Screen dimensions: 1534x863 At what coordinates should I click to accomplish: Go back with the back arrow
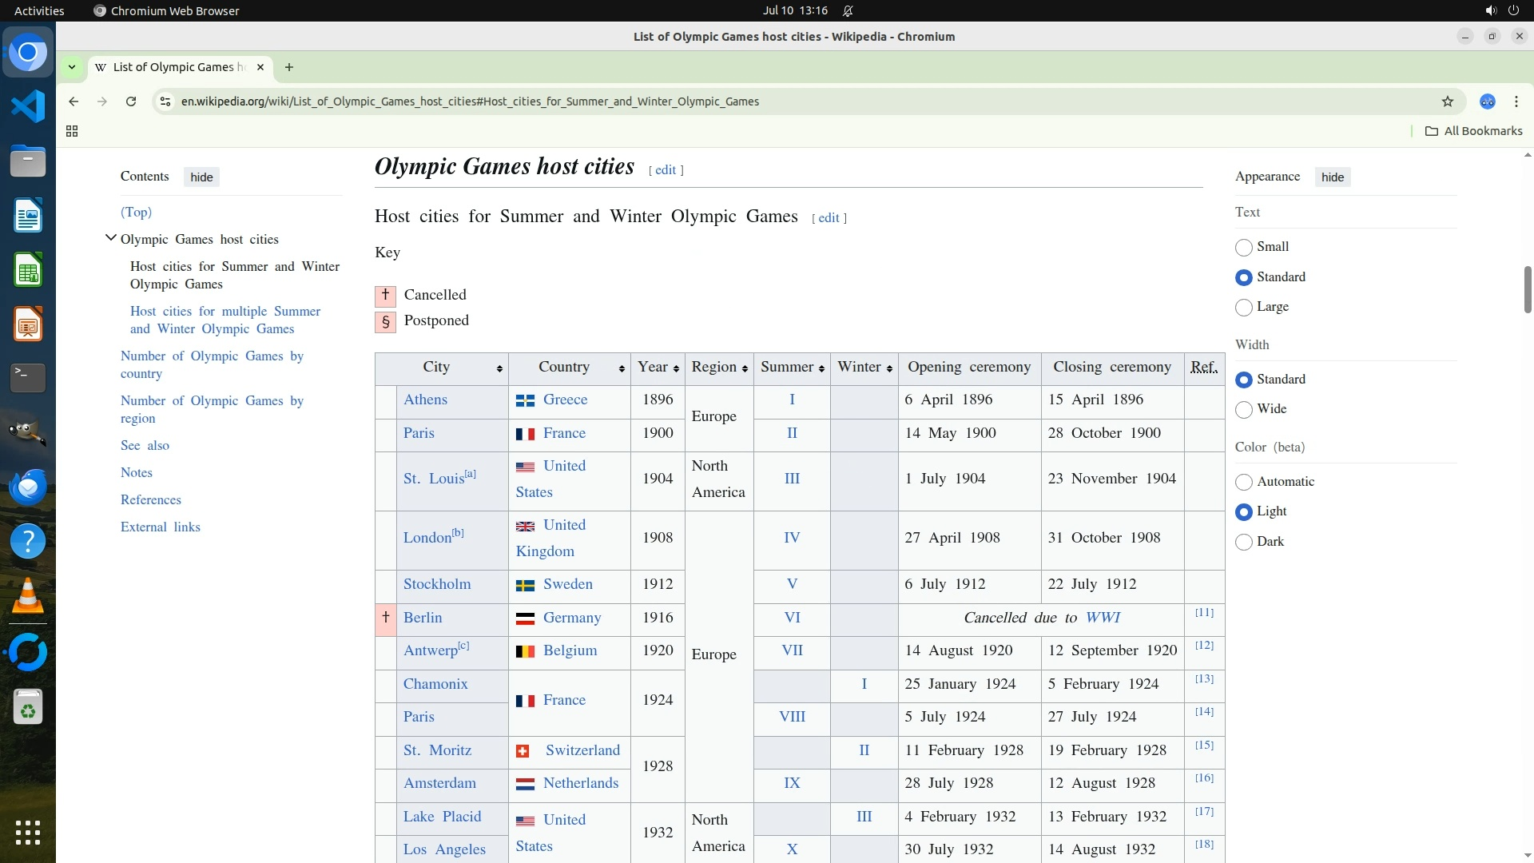coord(74,101)
